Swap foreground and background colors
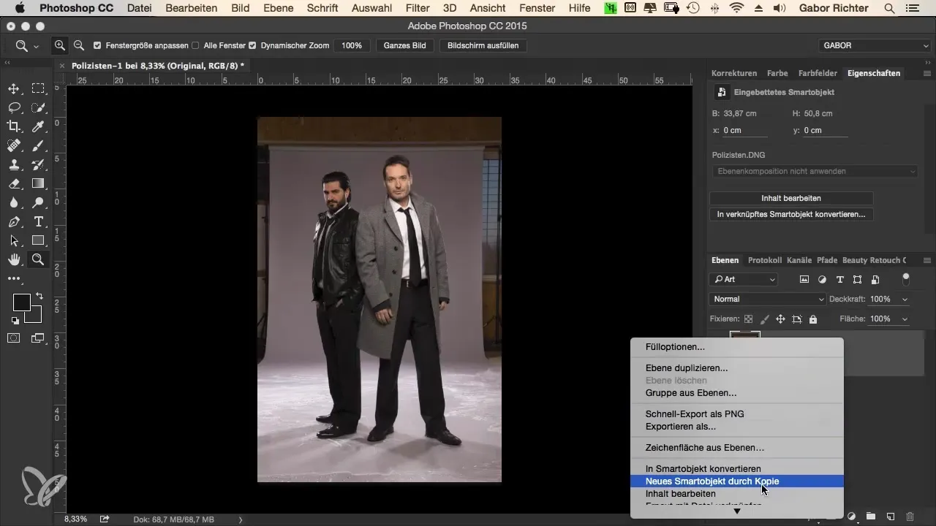The width and height of the screenshot is (936, 526). tap(39, 296)
